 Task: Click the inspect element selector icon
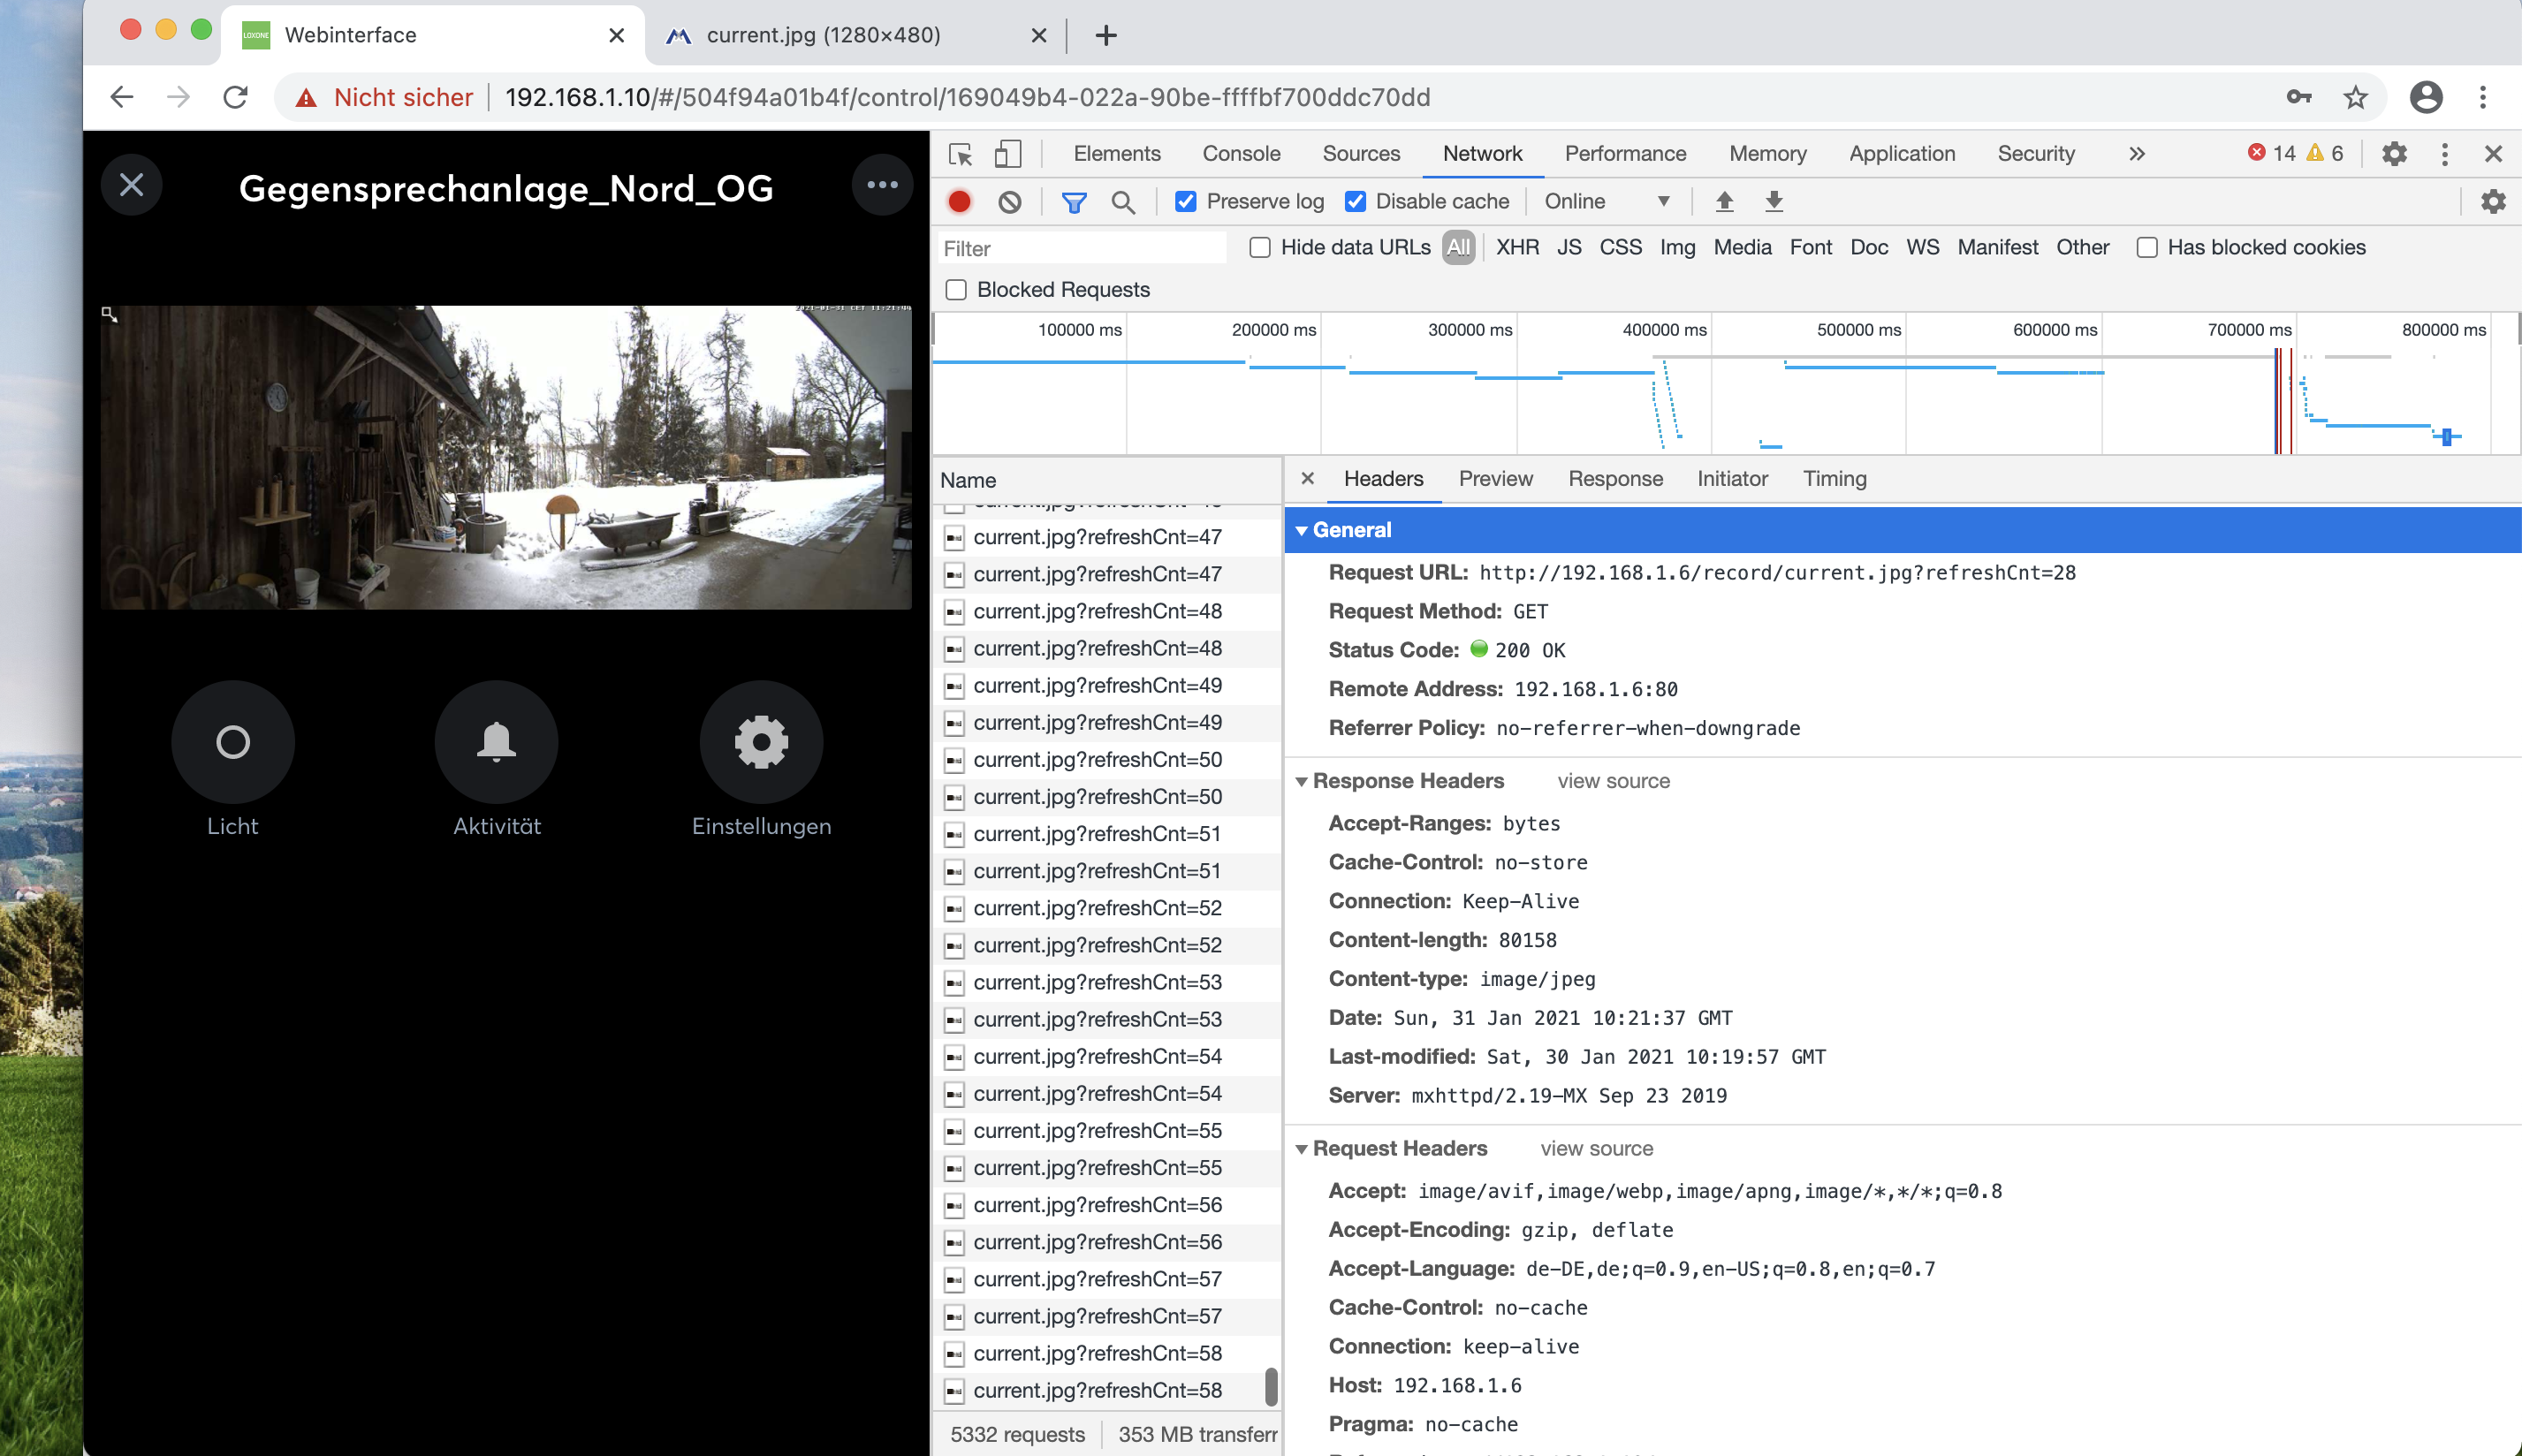(960, 154)
